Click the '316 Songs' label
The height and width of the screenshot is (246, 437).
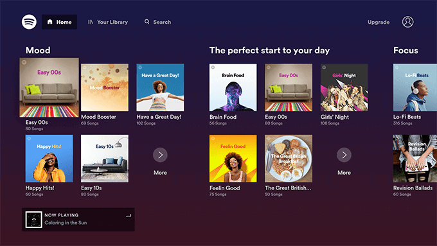[403, 123]
